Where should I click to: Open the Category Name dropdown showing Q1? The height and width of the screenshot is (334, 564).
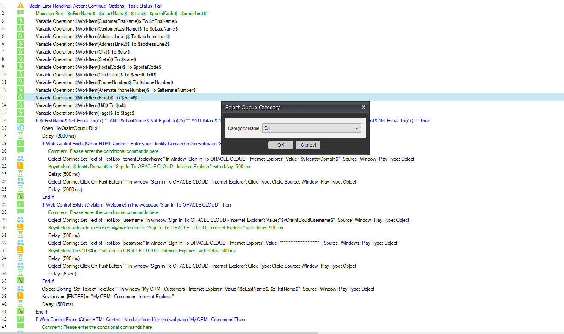pyautogui.click(x=312, y=128)
